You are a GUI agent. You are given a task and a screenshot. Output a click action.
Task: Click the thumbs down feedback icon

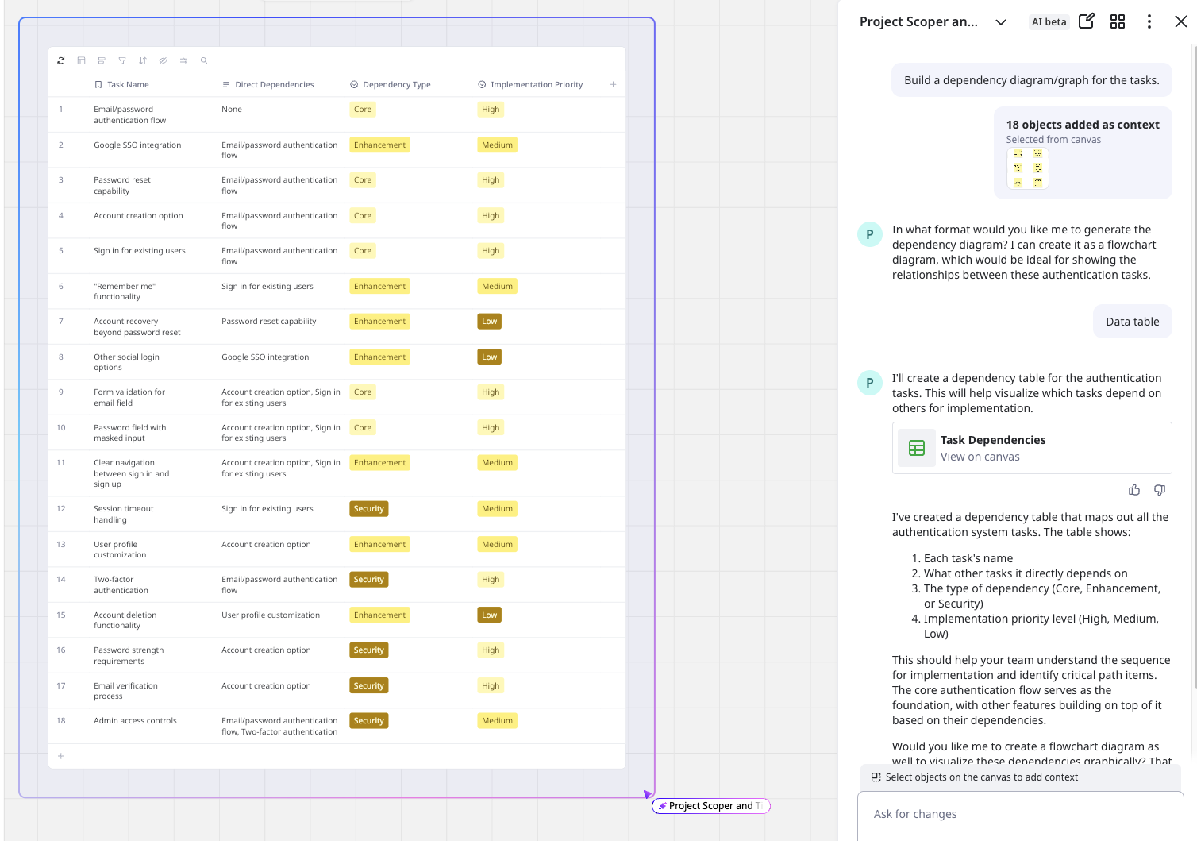click(x=1159, y=490)
